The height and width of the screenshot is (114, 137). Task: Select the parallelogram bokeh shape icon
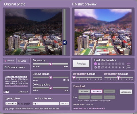click(103, 67)
